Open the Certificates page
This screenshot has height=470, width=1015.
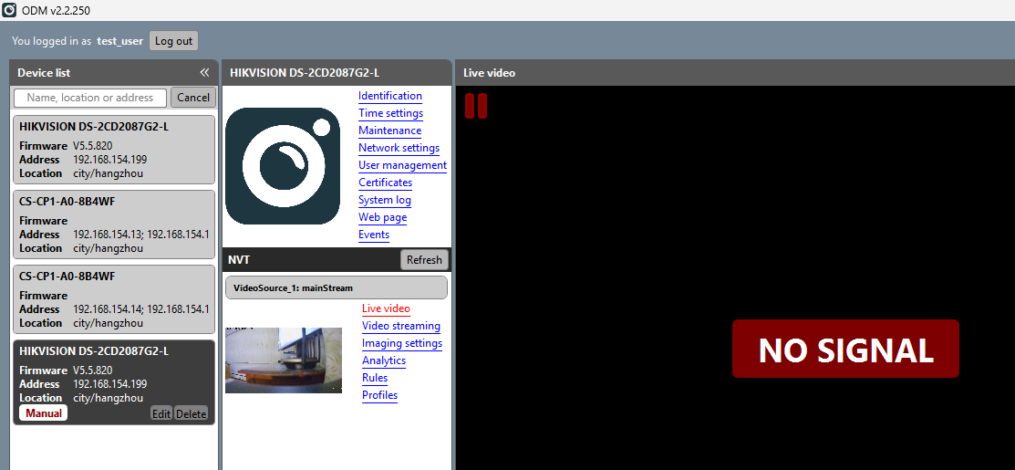(x=385, y=183)
